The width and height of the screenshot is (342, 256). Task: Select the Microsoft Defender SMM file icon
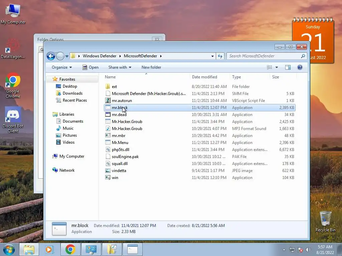pos(108,93)
